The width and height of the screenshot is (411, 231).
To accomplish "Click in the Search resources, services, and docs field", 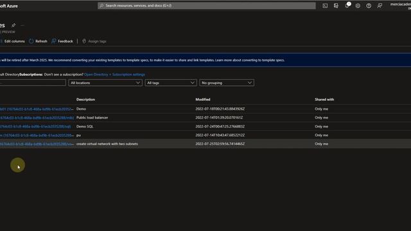I will pyautogui.click(x=207, y=6).
